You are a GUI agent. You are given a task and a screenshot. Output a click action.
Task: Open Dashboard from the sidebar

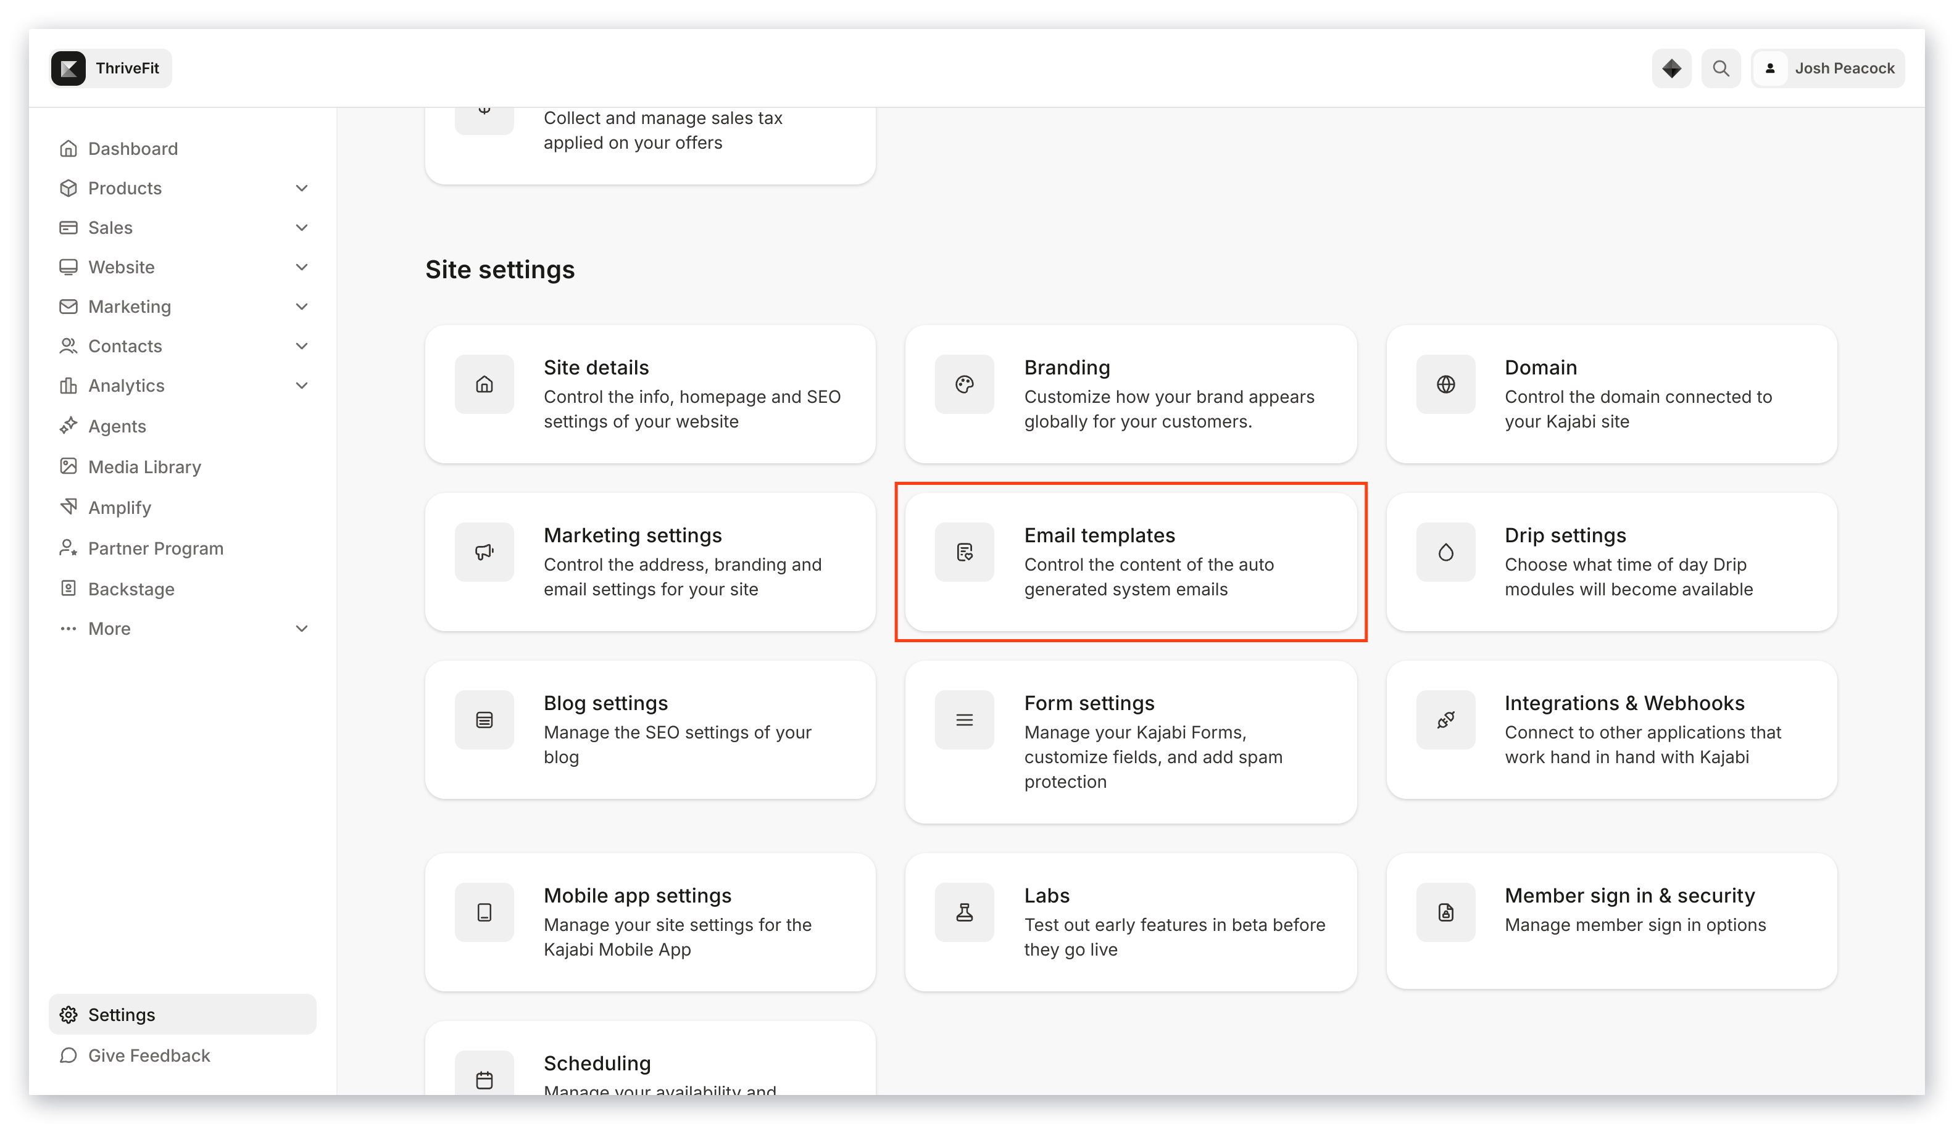(x=182, y=148)
